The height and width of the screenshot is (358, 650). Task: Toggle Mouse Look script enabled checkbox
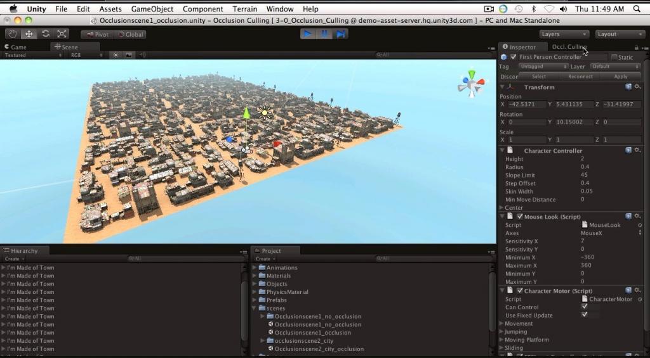click(520, 217)
